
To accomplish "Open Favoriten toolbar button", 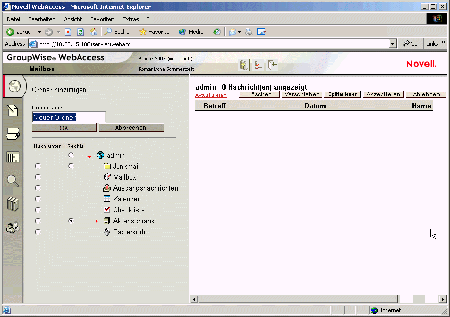I will pyautogui.click(x=156, y=32).
